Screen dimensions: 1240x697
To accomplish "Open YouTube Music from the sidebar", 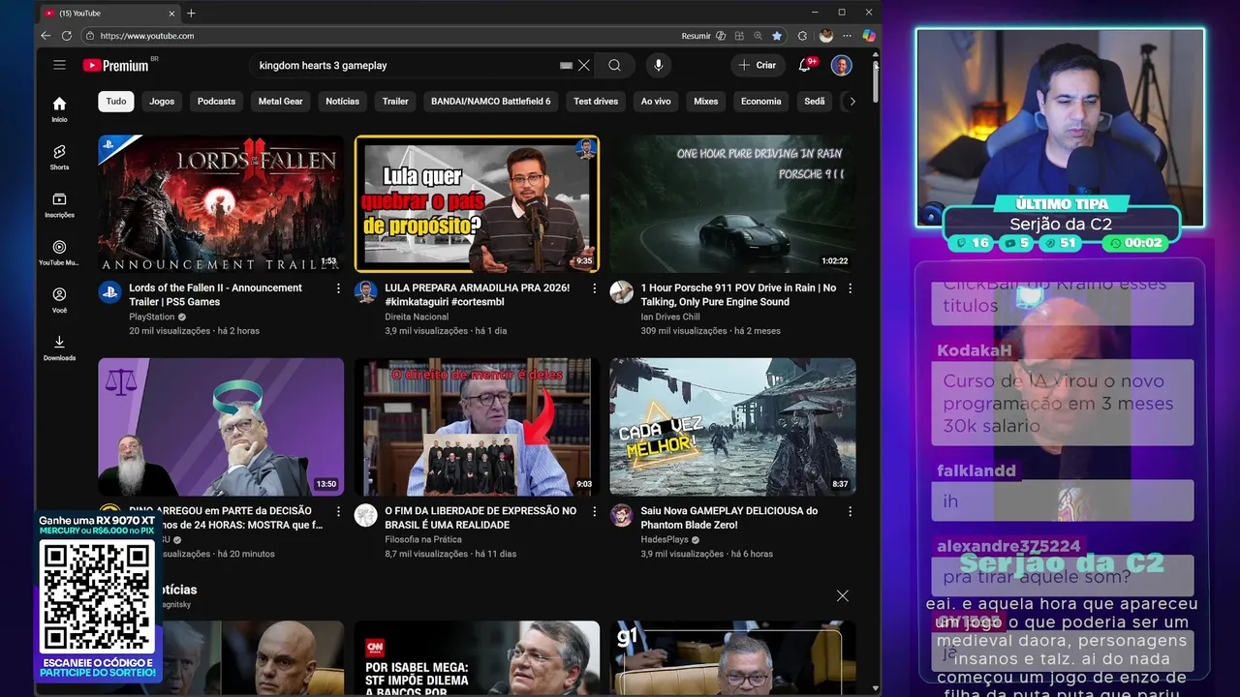I will 59,253.
